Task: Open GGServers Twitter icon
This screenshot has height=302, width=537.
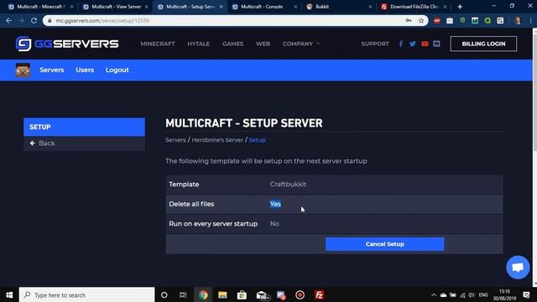Action: pyautogui.click(x=413, y=44)
